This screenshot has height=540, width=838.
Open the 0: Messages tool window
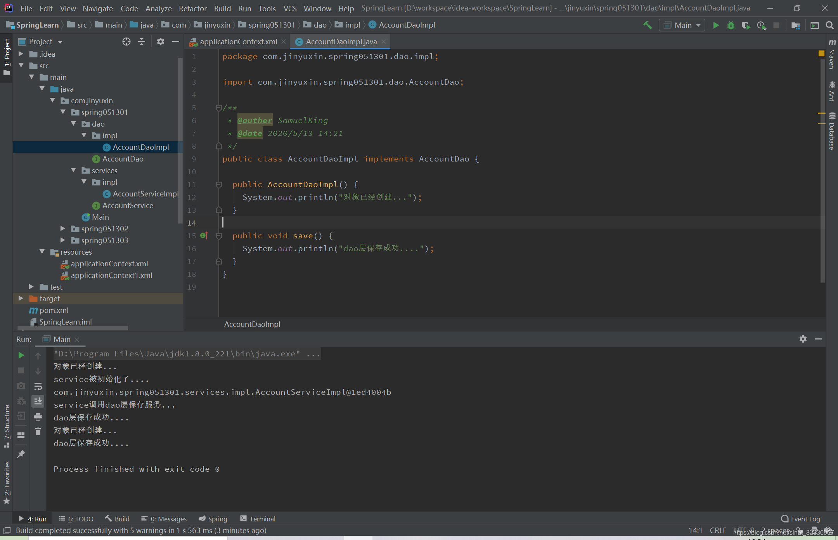164,519
